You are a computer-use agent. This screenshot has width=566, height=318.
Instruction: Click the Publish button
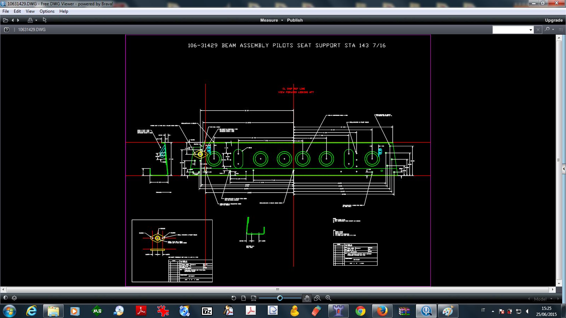coord(295,20)
